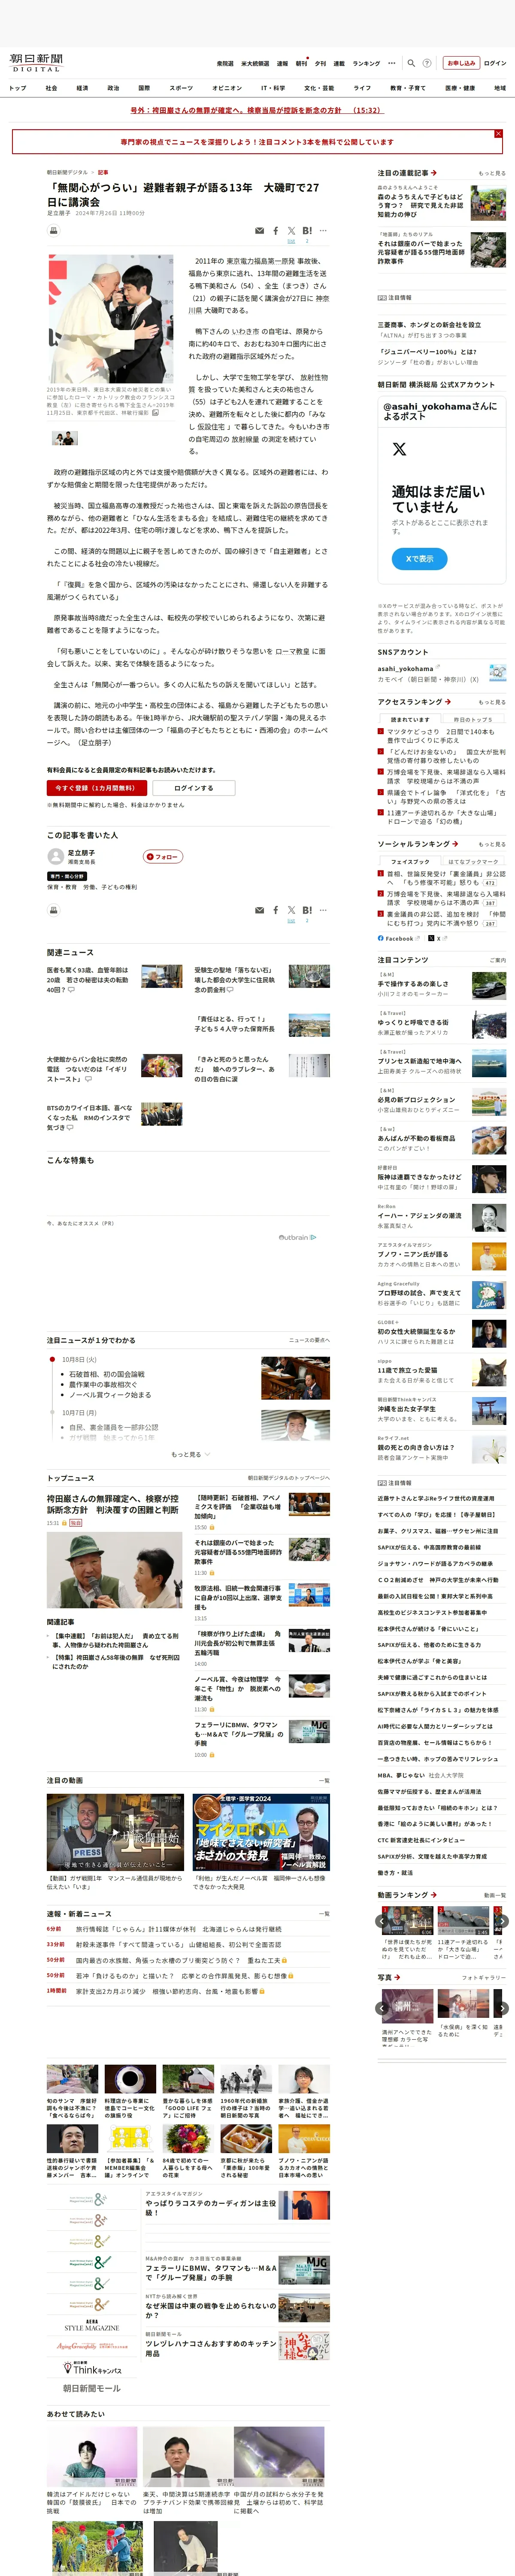The image size is (515, 2576).
Task: Print article using top printer icon
Action: pyautogui.click(x=54, y=230)
